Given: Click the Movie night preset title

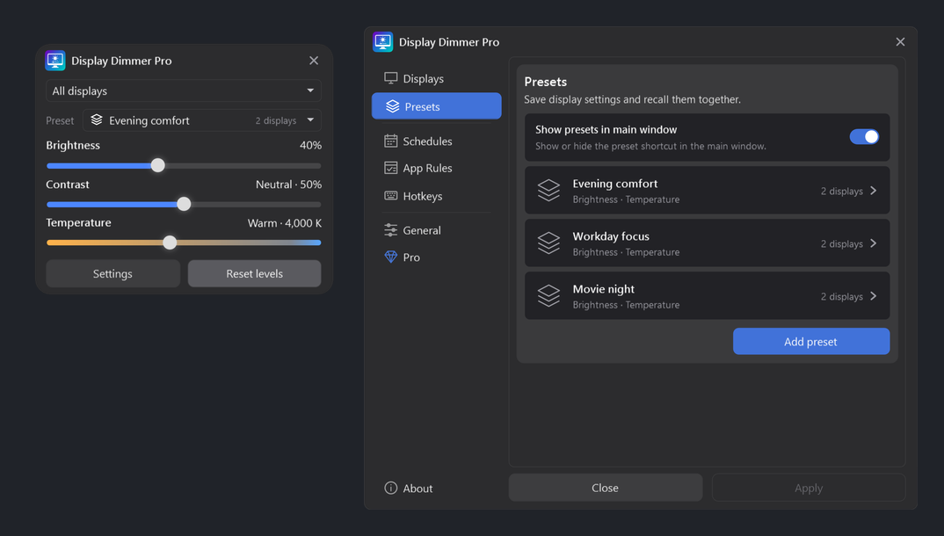Looking at the screenshot, I should (x=603, y=289).
